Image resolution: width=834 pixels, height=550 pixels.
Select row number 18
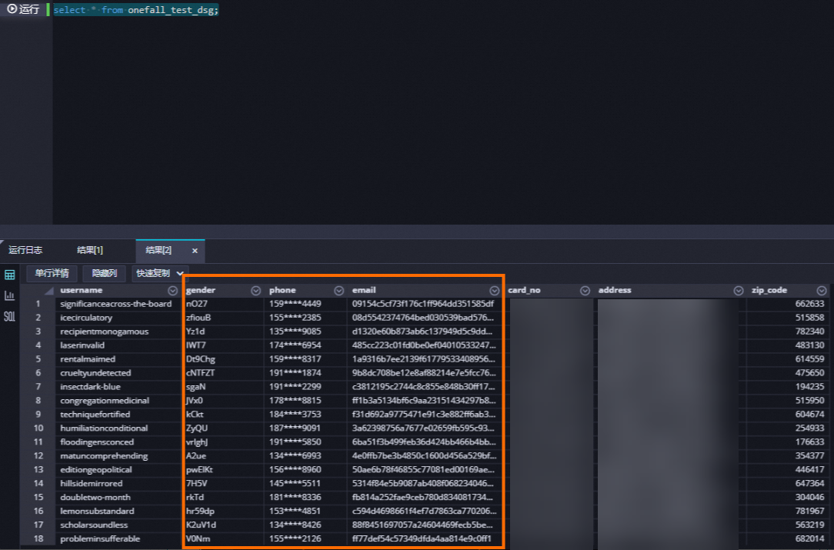click(38, 538)
